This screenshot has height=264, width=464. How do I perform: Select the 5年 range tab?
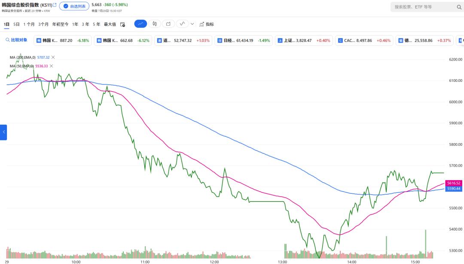coord(97,24)
